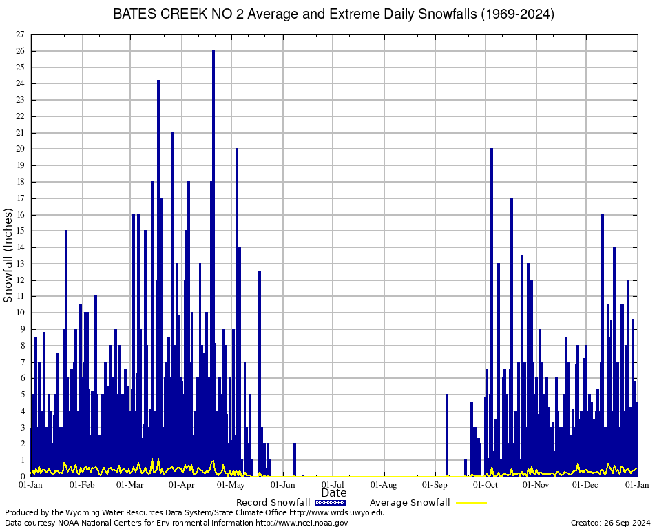Click the 01-Sep date tick label

(x=435, y=485)
